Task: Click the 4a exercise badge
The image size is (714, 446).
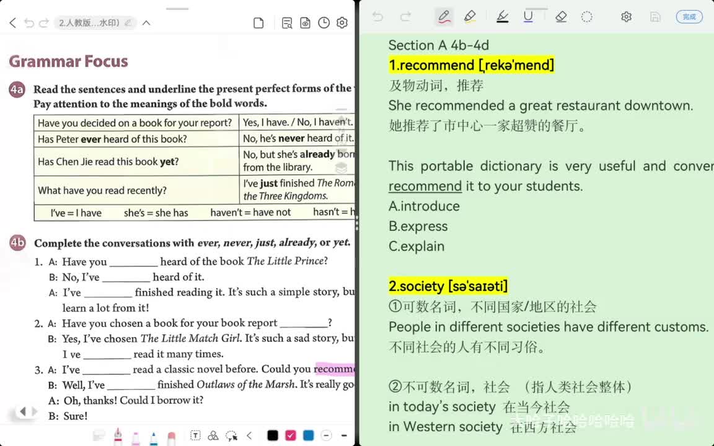Action: 17,90
